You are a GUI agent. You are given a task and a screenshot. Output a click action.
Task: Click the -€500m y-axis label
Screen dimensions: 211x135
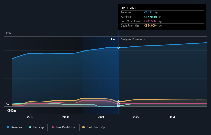click(x=11, y=111)
